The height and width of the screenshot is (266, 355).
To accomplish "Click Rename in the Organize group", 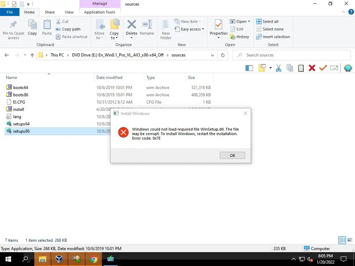I will [x=147, y=27].
